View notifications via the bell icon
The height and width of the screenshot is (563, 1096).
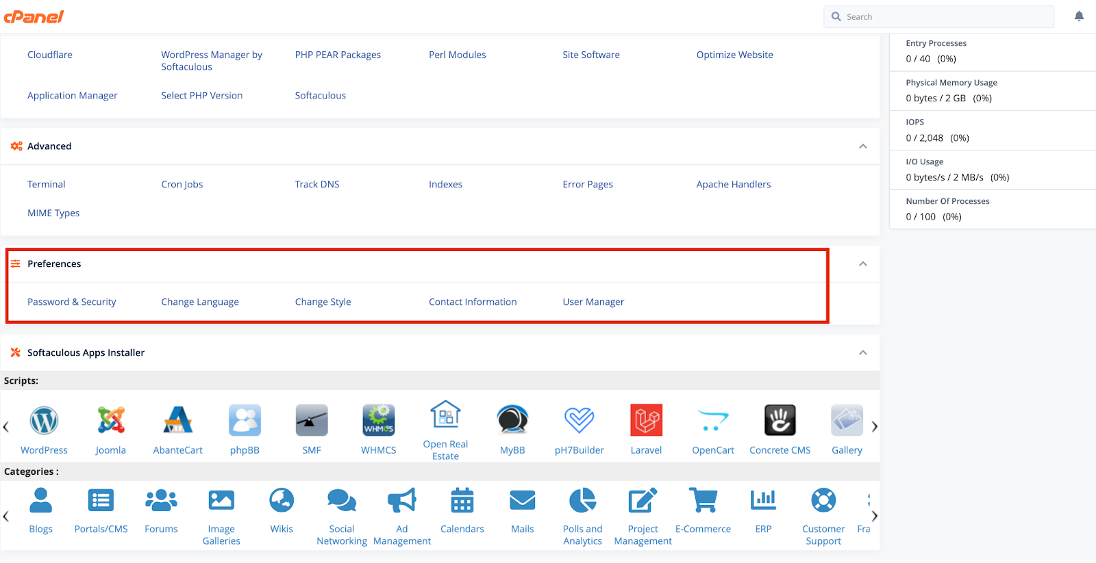[x=1079, y=16]
